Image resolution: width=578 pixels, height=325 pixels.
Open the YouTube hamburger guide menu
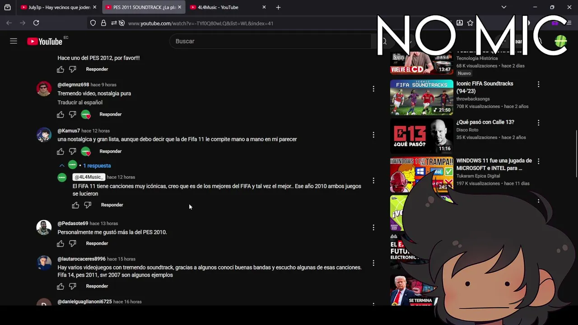click(14, 41)
